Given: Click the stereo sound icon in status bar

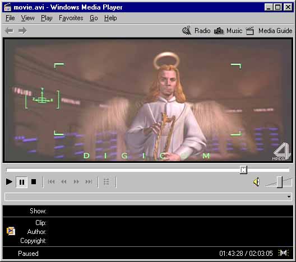Looking at the screenshot, I should (x=284, y=253).
